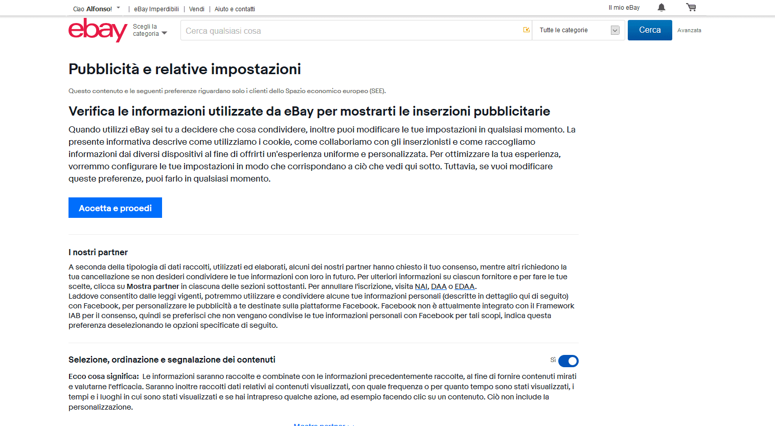Click the eBay logo
The width and height of the screenshot is (775, 426).
[x=98, y=30]
